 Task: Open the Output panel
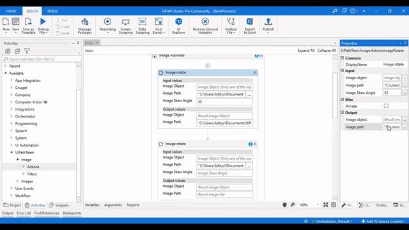[x=7, y=213]
